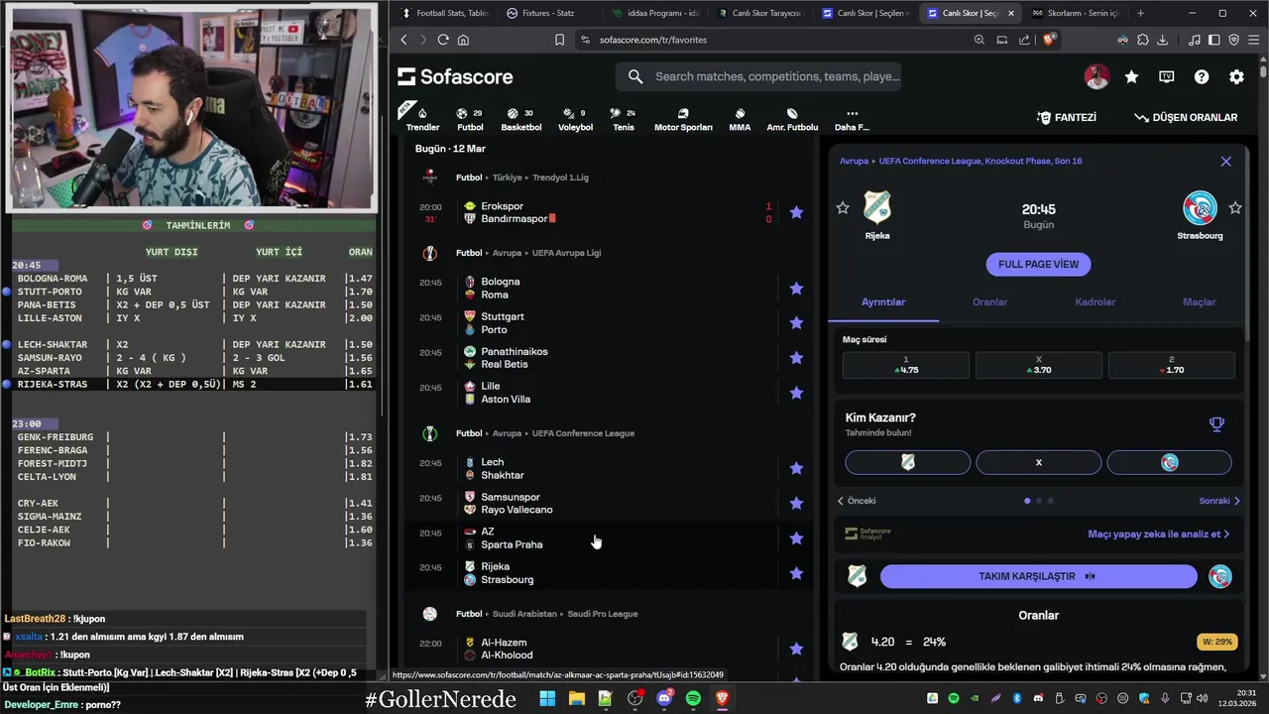Click TAKIM KARŞILAŞTIR button

coord(1038,576)
